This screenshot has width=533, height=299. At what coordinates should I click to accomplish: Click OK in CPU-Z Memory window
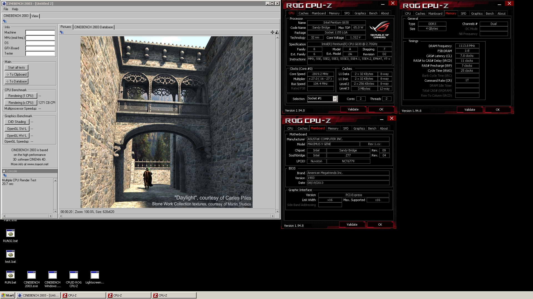coord(498,110)
